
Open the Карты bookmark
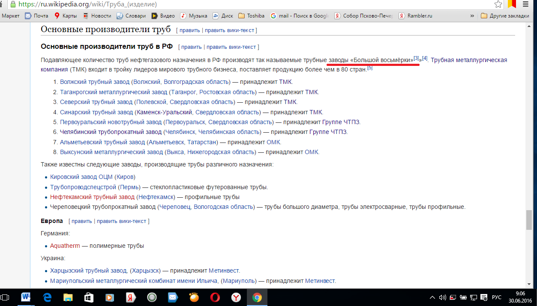(66, 16)
